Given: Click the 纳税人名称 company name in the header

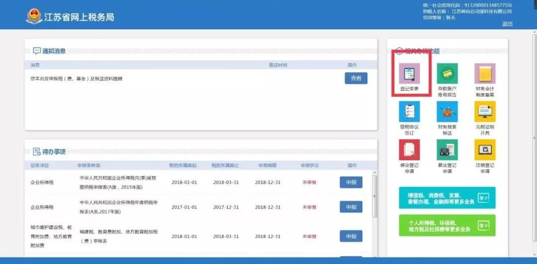Looking at the screenshot, I should [x=481, y=11].
